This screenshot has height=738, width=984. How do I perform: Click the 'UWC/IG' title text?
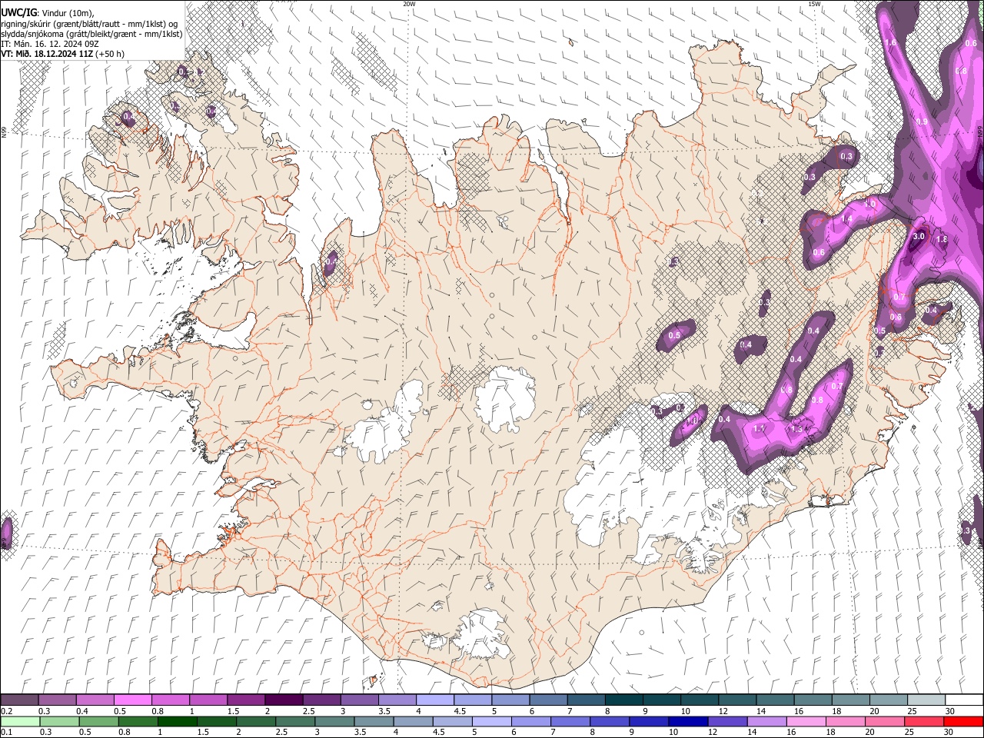coord(18,13)
